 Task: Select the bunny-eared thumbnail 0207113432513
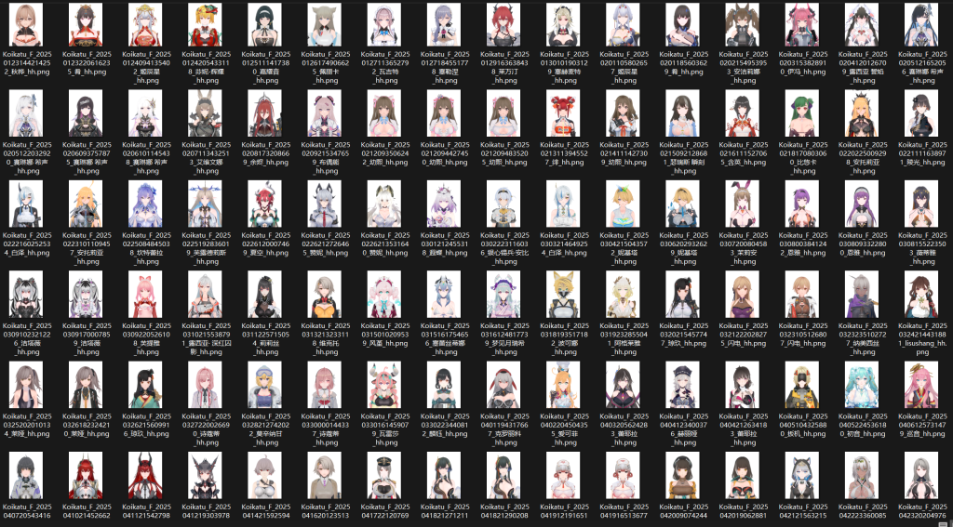205,113
